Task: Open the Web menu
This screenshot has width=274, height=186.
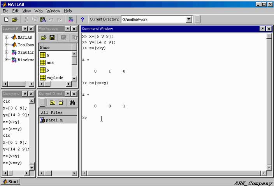Action: [x=39, y=11]
